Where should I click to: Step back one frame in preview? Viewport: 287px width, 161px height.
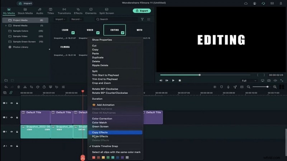coord(161,80)
